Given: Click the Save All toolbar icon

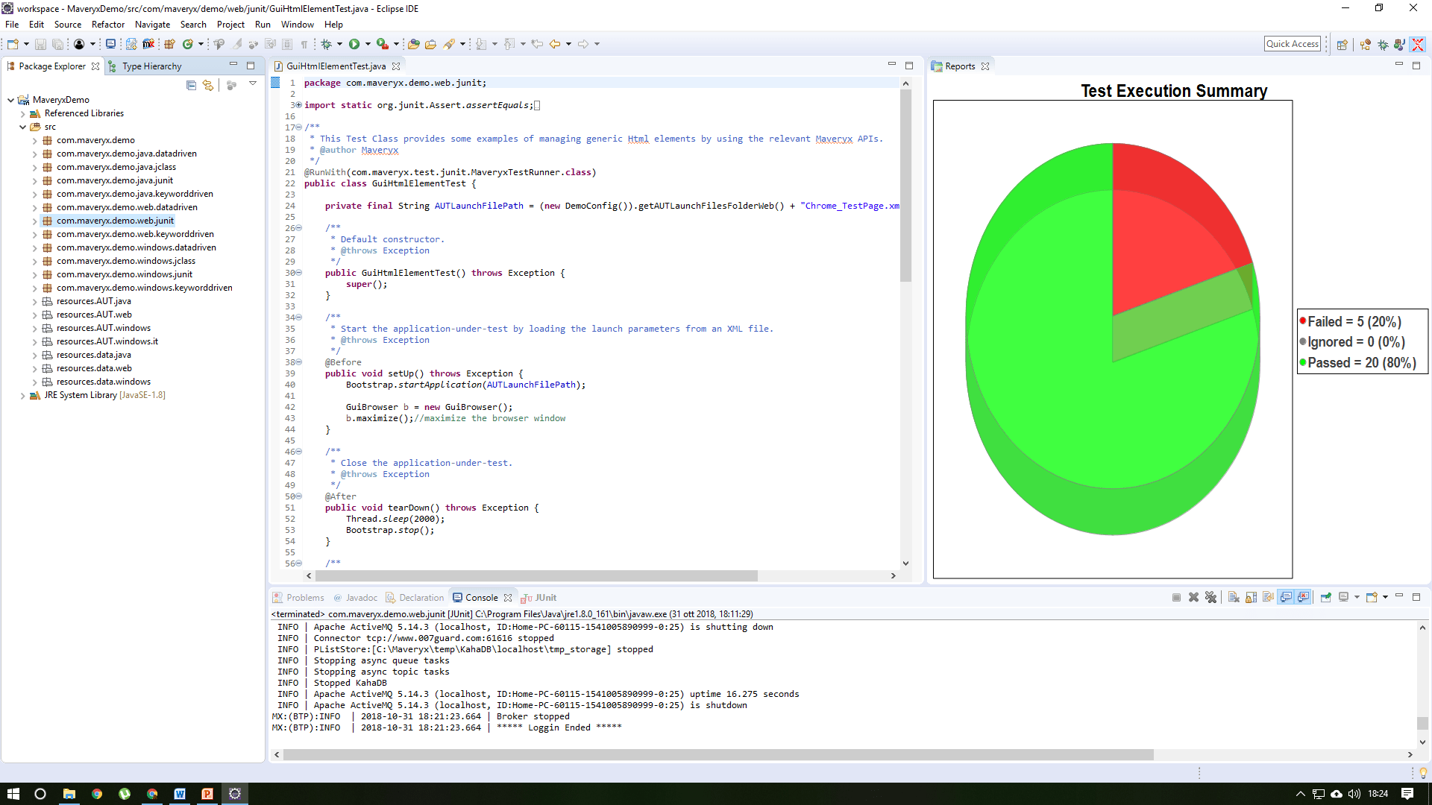Looking at the screenshot, I should pos(57,44).
